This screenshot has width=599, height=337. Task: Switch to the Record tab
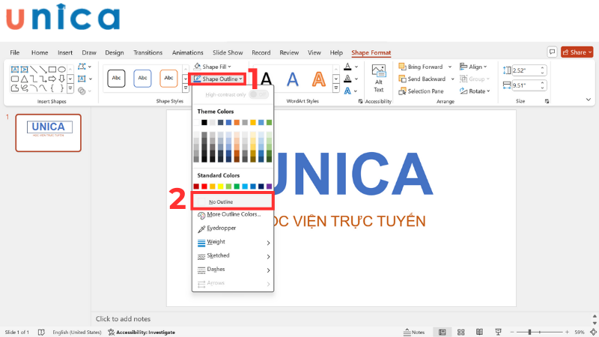coord(261,52)
